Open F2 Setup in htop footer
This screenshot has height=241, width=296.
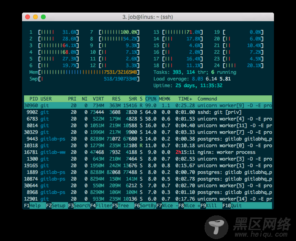[57, 205]
